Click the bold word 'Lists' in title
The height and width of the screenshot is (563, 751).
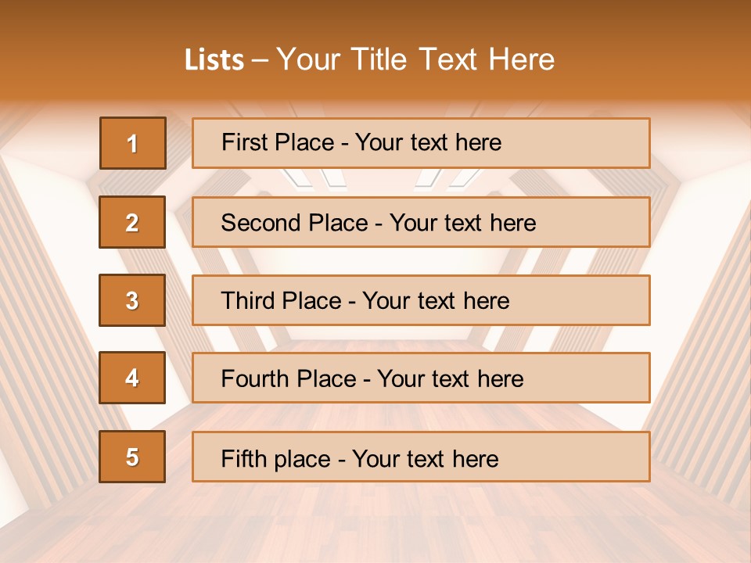coord(214,59)
